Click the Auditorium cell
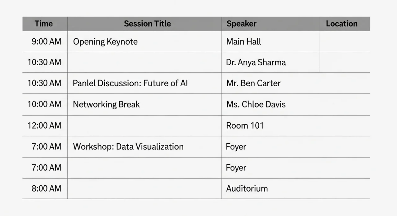 click(296, 188)
